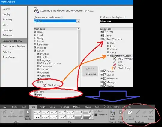Switch to the View ribbon tab
The image size is (162, 127).
97,107
